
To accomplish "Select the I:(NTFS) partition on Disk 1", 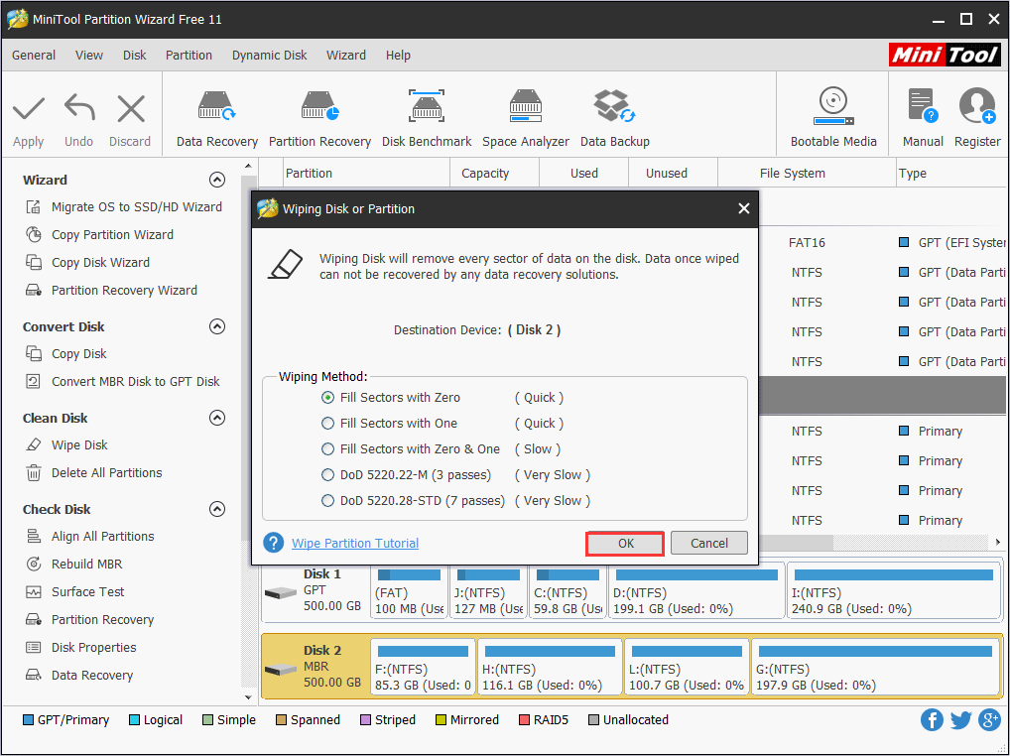I will [893, 590].
